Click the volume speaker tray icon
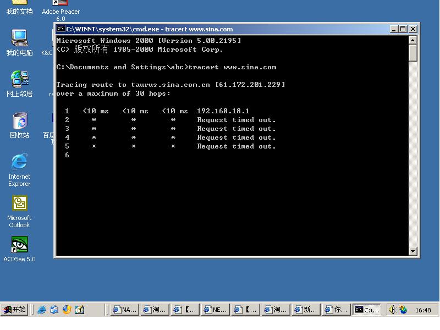Screen dimensions: 440x330 pos(392,310)
